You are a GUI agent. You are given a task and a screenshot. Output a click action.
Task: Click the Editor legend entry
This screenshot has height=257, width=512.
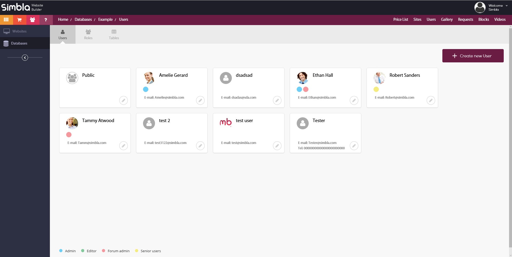(89, 251)
